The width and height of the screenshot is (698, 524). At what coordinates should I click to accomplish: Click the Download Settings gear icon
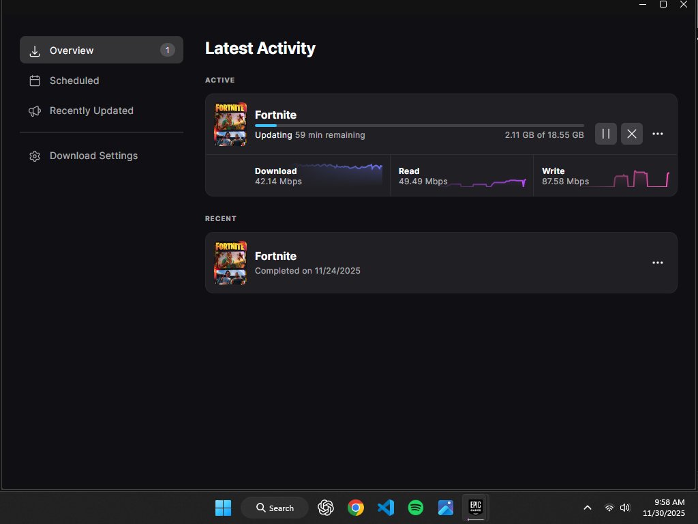click(x=35, y=156)
